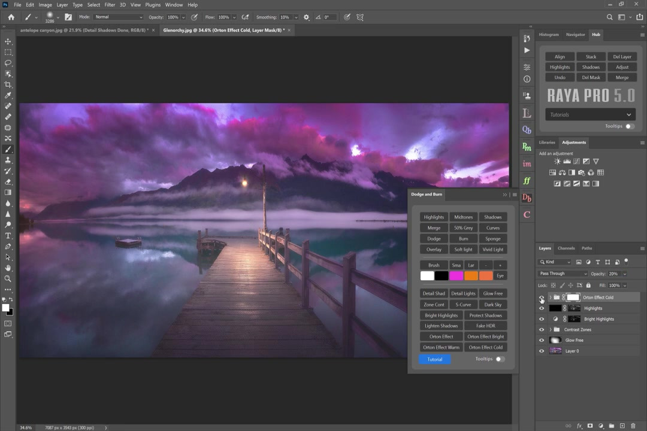The image size is (647, 431).
Task: Open the brush Mode dropdown
Action: tap(119, 17)
